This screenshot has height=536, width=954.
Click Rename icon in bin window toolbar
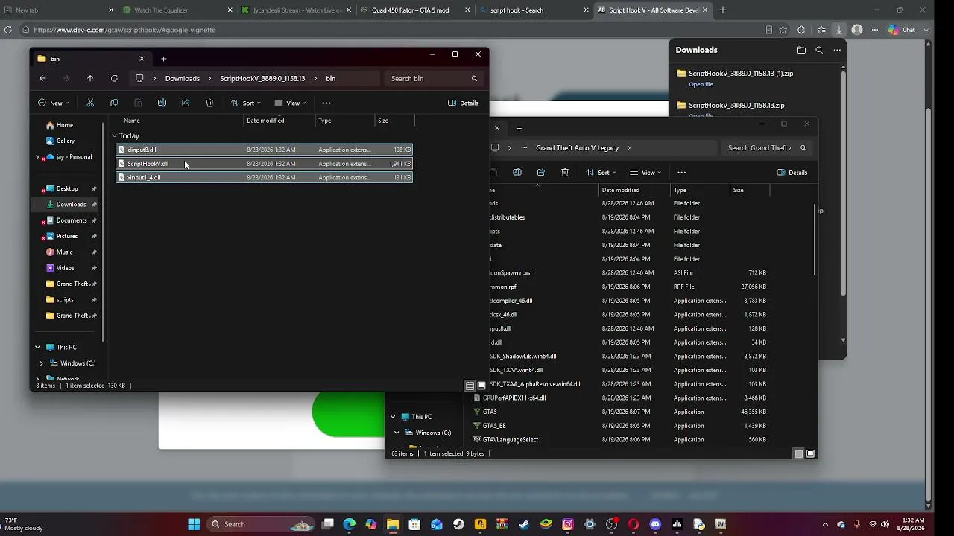(x=162, y=103)
